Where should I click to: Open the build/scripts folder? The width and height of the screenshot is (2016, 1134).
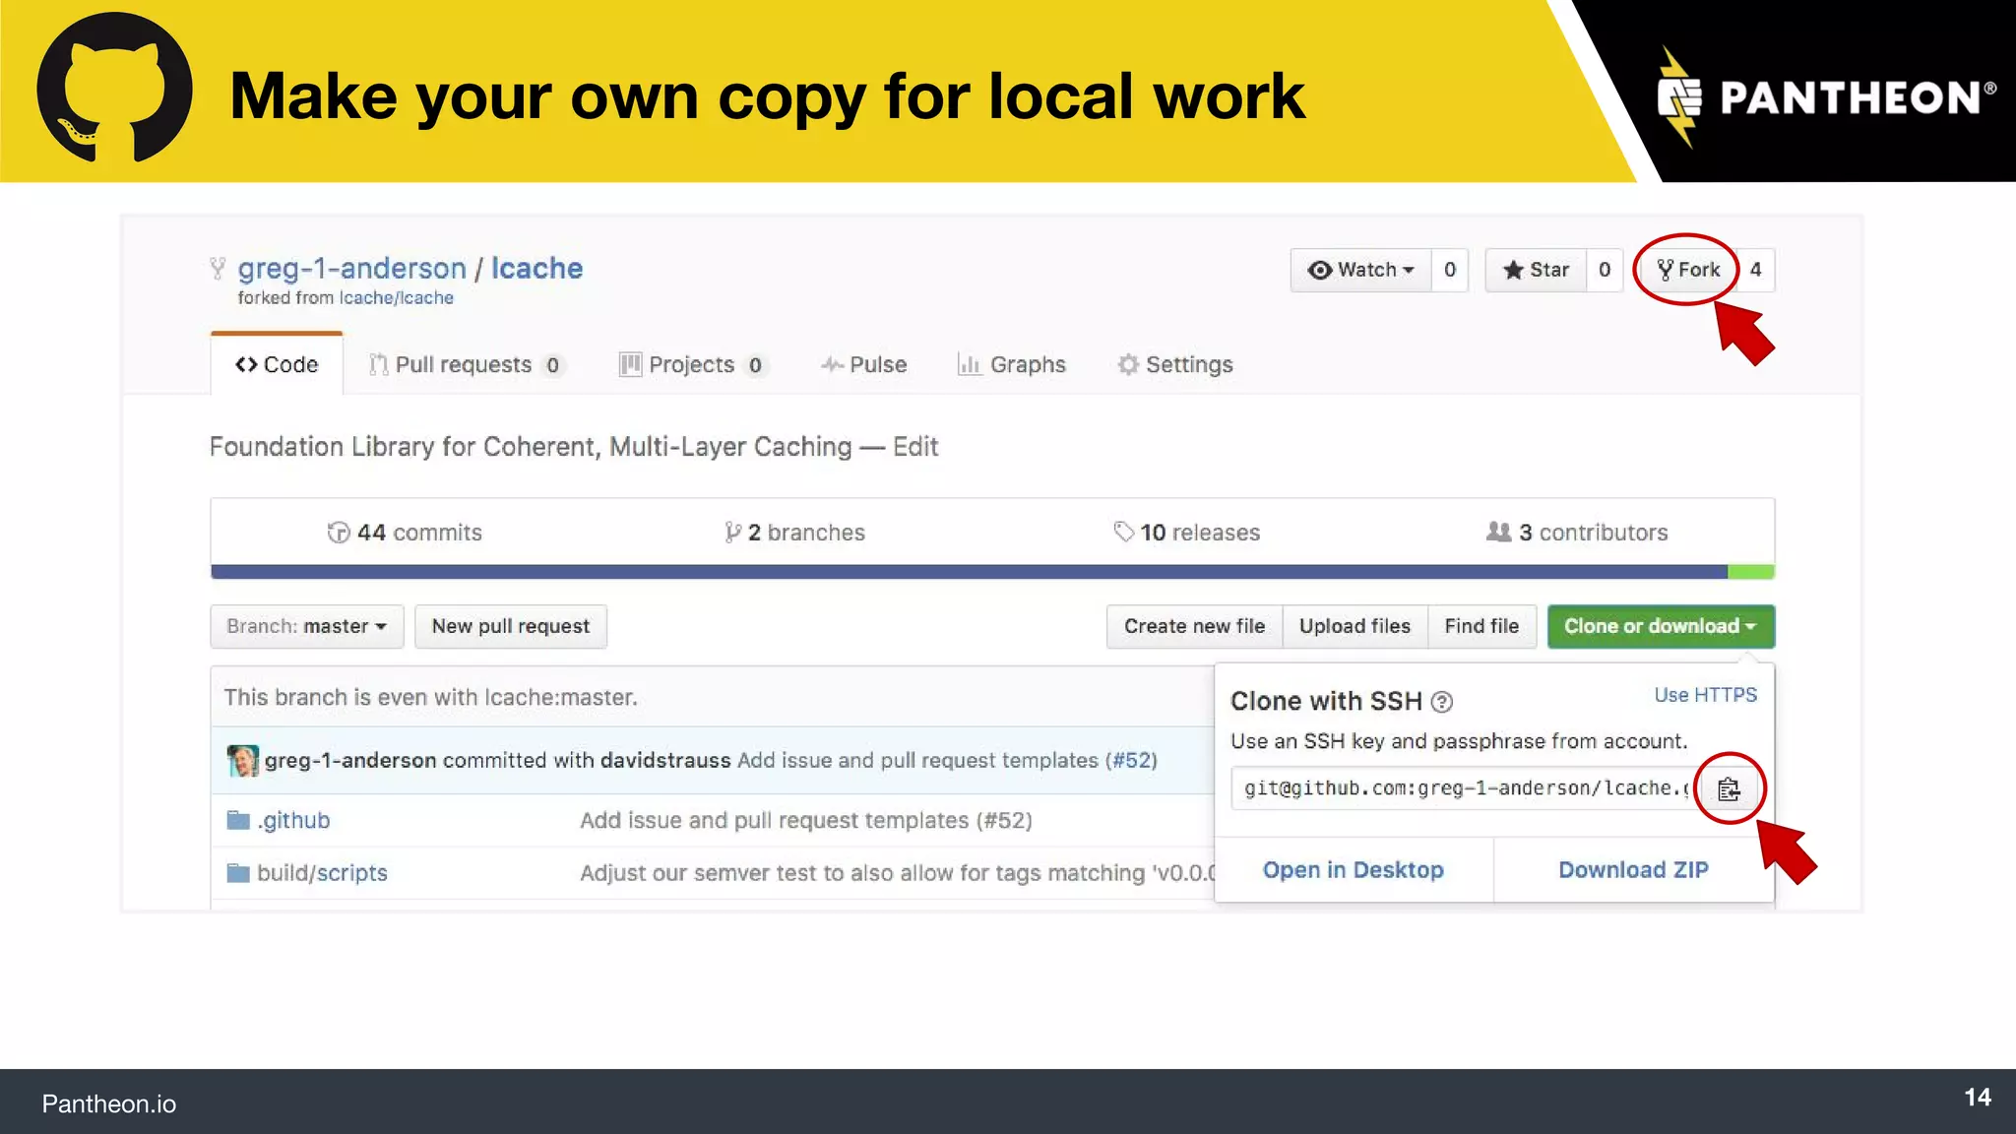point(322,873)
